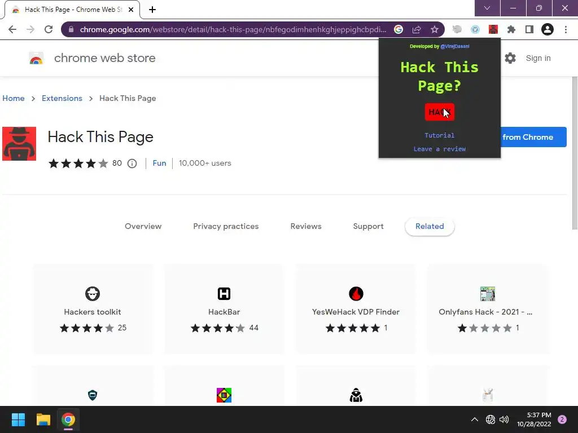
Task: Click the red Hack This Page toolbar icon
Action: click(493, 29)
